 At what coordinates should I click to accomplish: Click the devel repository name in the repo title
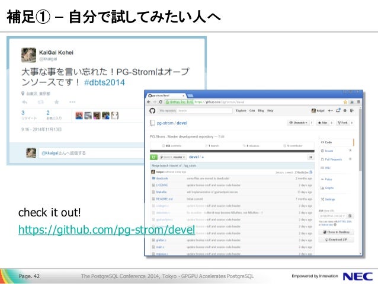coord(182,123)
